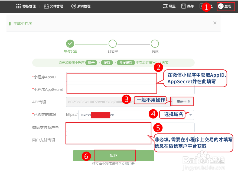
Task: Focus the 微信支付商户号 input field
Action: (130, 127)
